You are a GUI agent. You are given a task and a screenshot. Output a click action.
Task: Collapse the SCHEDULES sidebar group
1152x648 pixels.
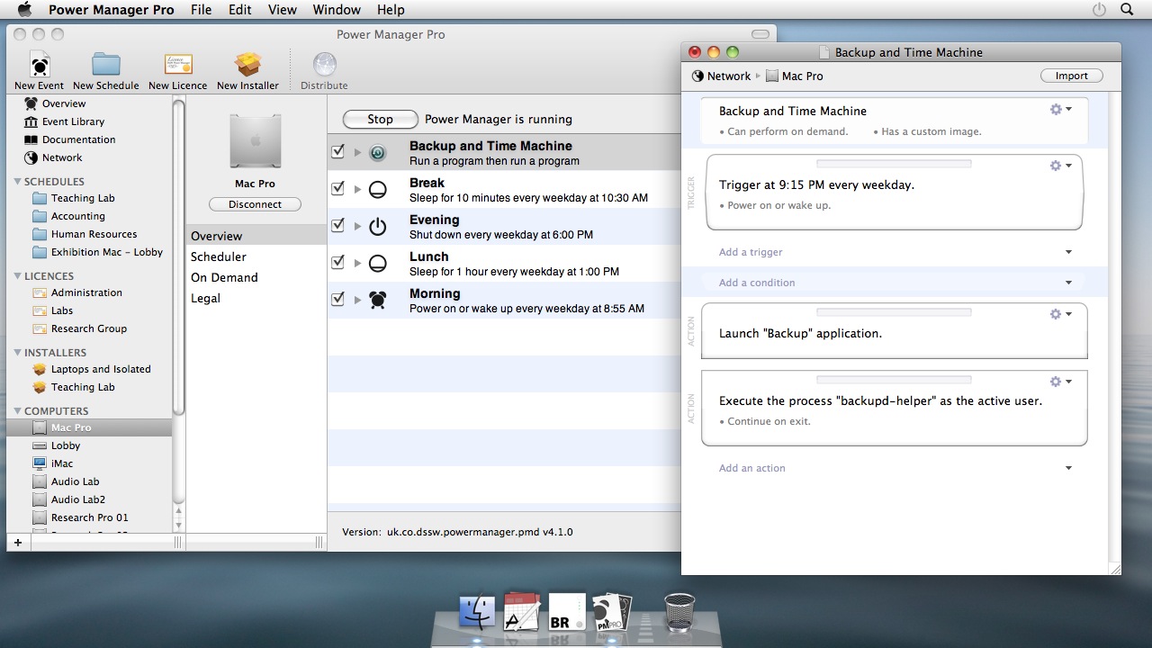coord(17,182)
